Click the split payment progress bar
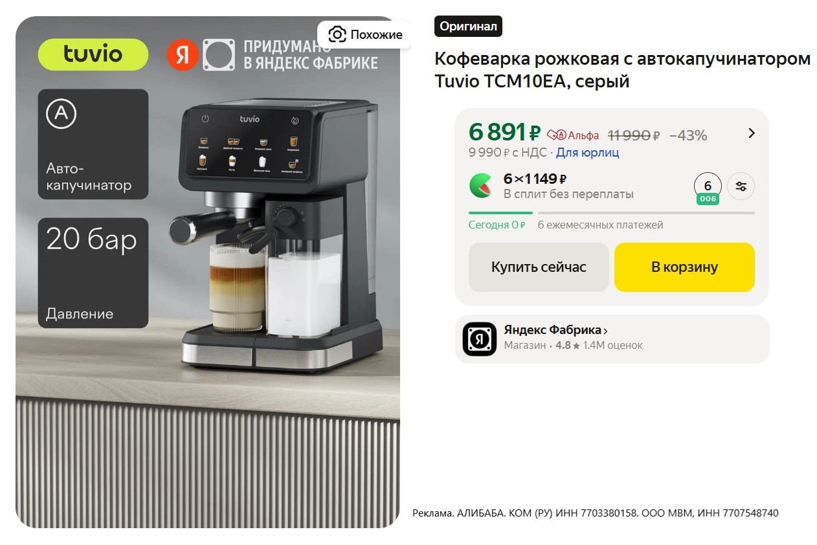Viewport: 817px width, 545px height. tap(612, 212)
